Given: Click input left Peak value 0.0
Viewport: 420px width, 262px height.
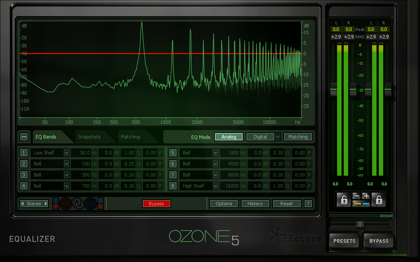Looking at the screenshot, I should 336,29.
